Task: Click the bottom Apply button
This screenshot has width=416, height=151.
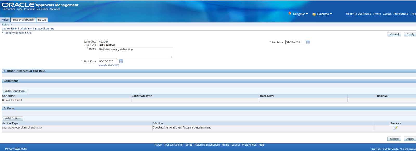Action: coord(410,139)
